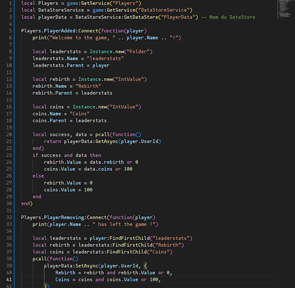The image size is (295, 288).
Task: Click the "leaderstats" string on line 9
Action: (x=105, y=59)
